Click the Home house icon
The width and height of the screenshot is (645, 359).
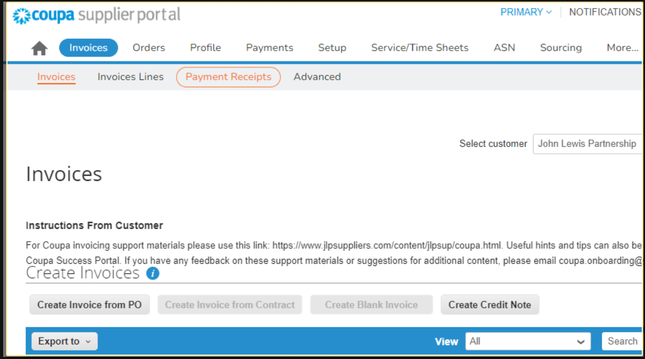[39, 48]
